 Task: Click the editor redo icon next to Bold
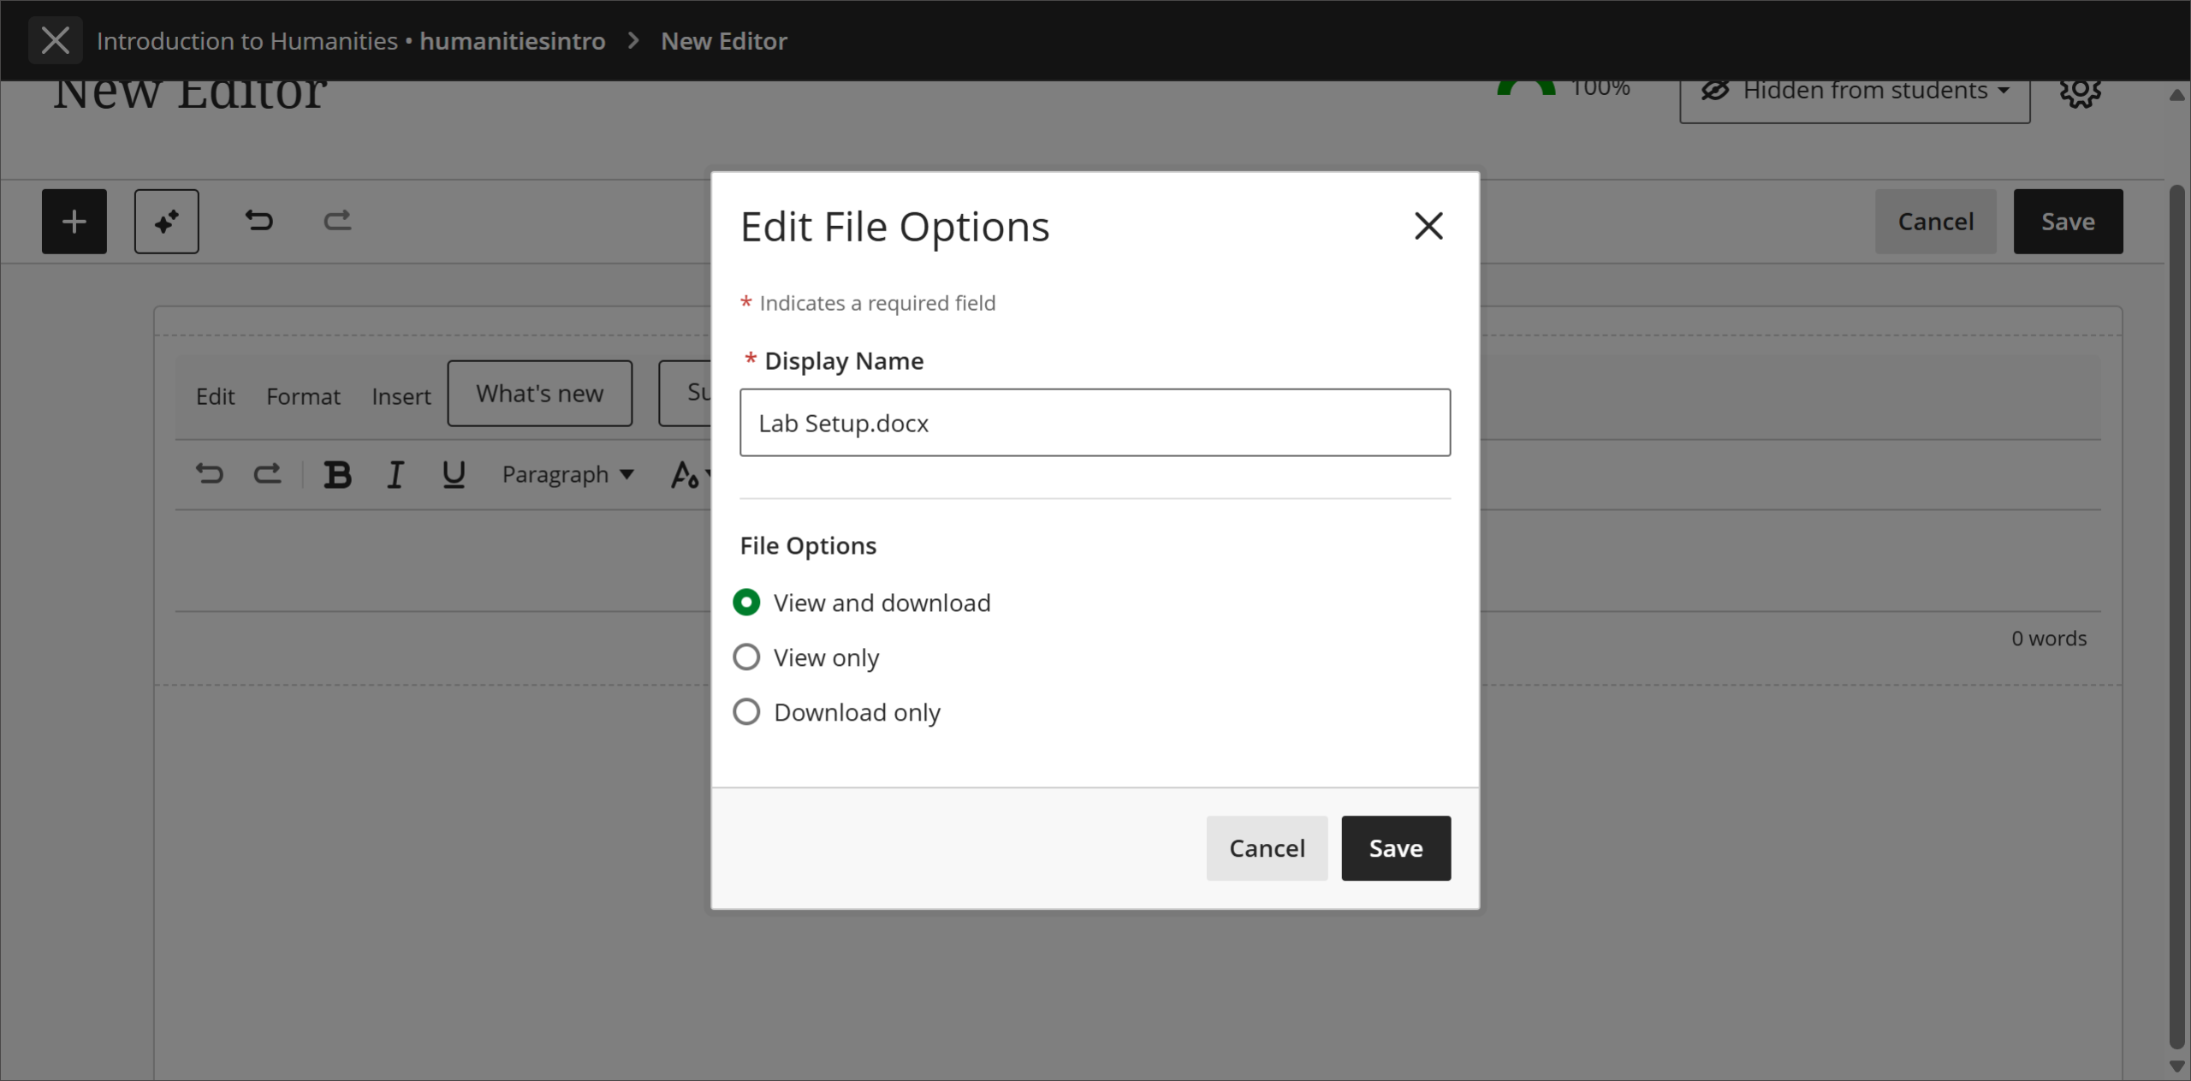click(x=267, y=473)
